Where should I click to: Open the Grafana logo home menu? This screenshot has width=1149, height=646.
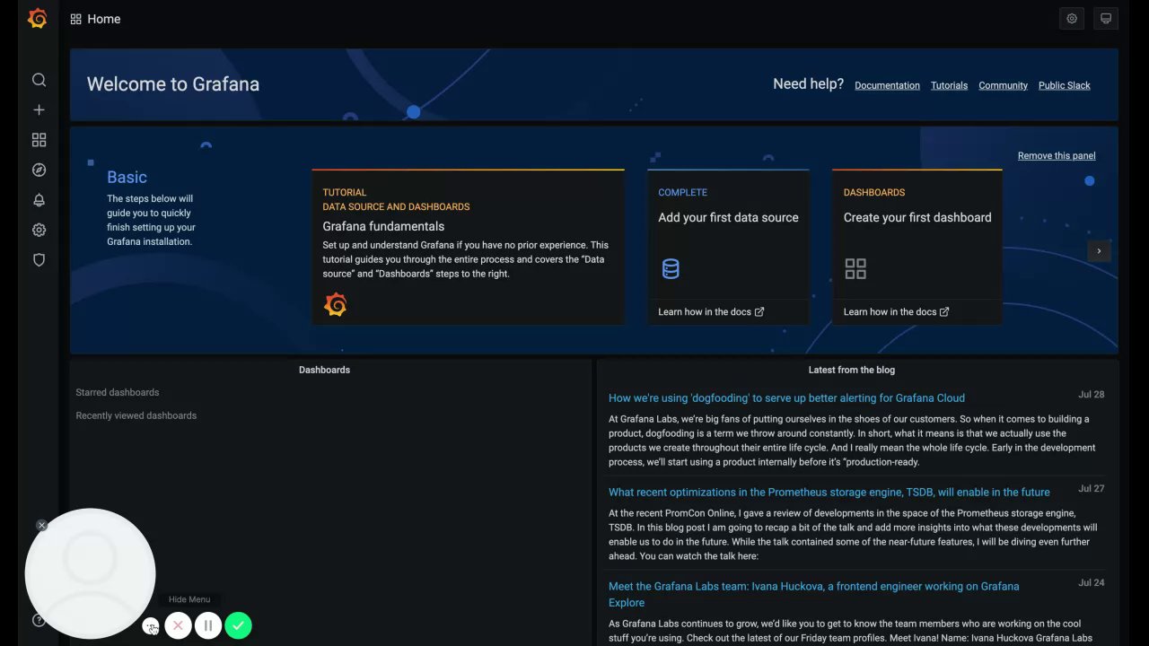click(x=38, y=18)
